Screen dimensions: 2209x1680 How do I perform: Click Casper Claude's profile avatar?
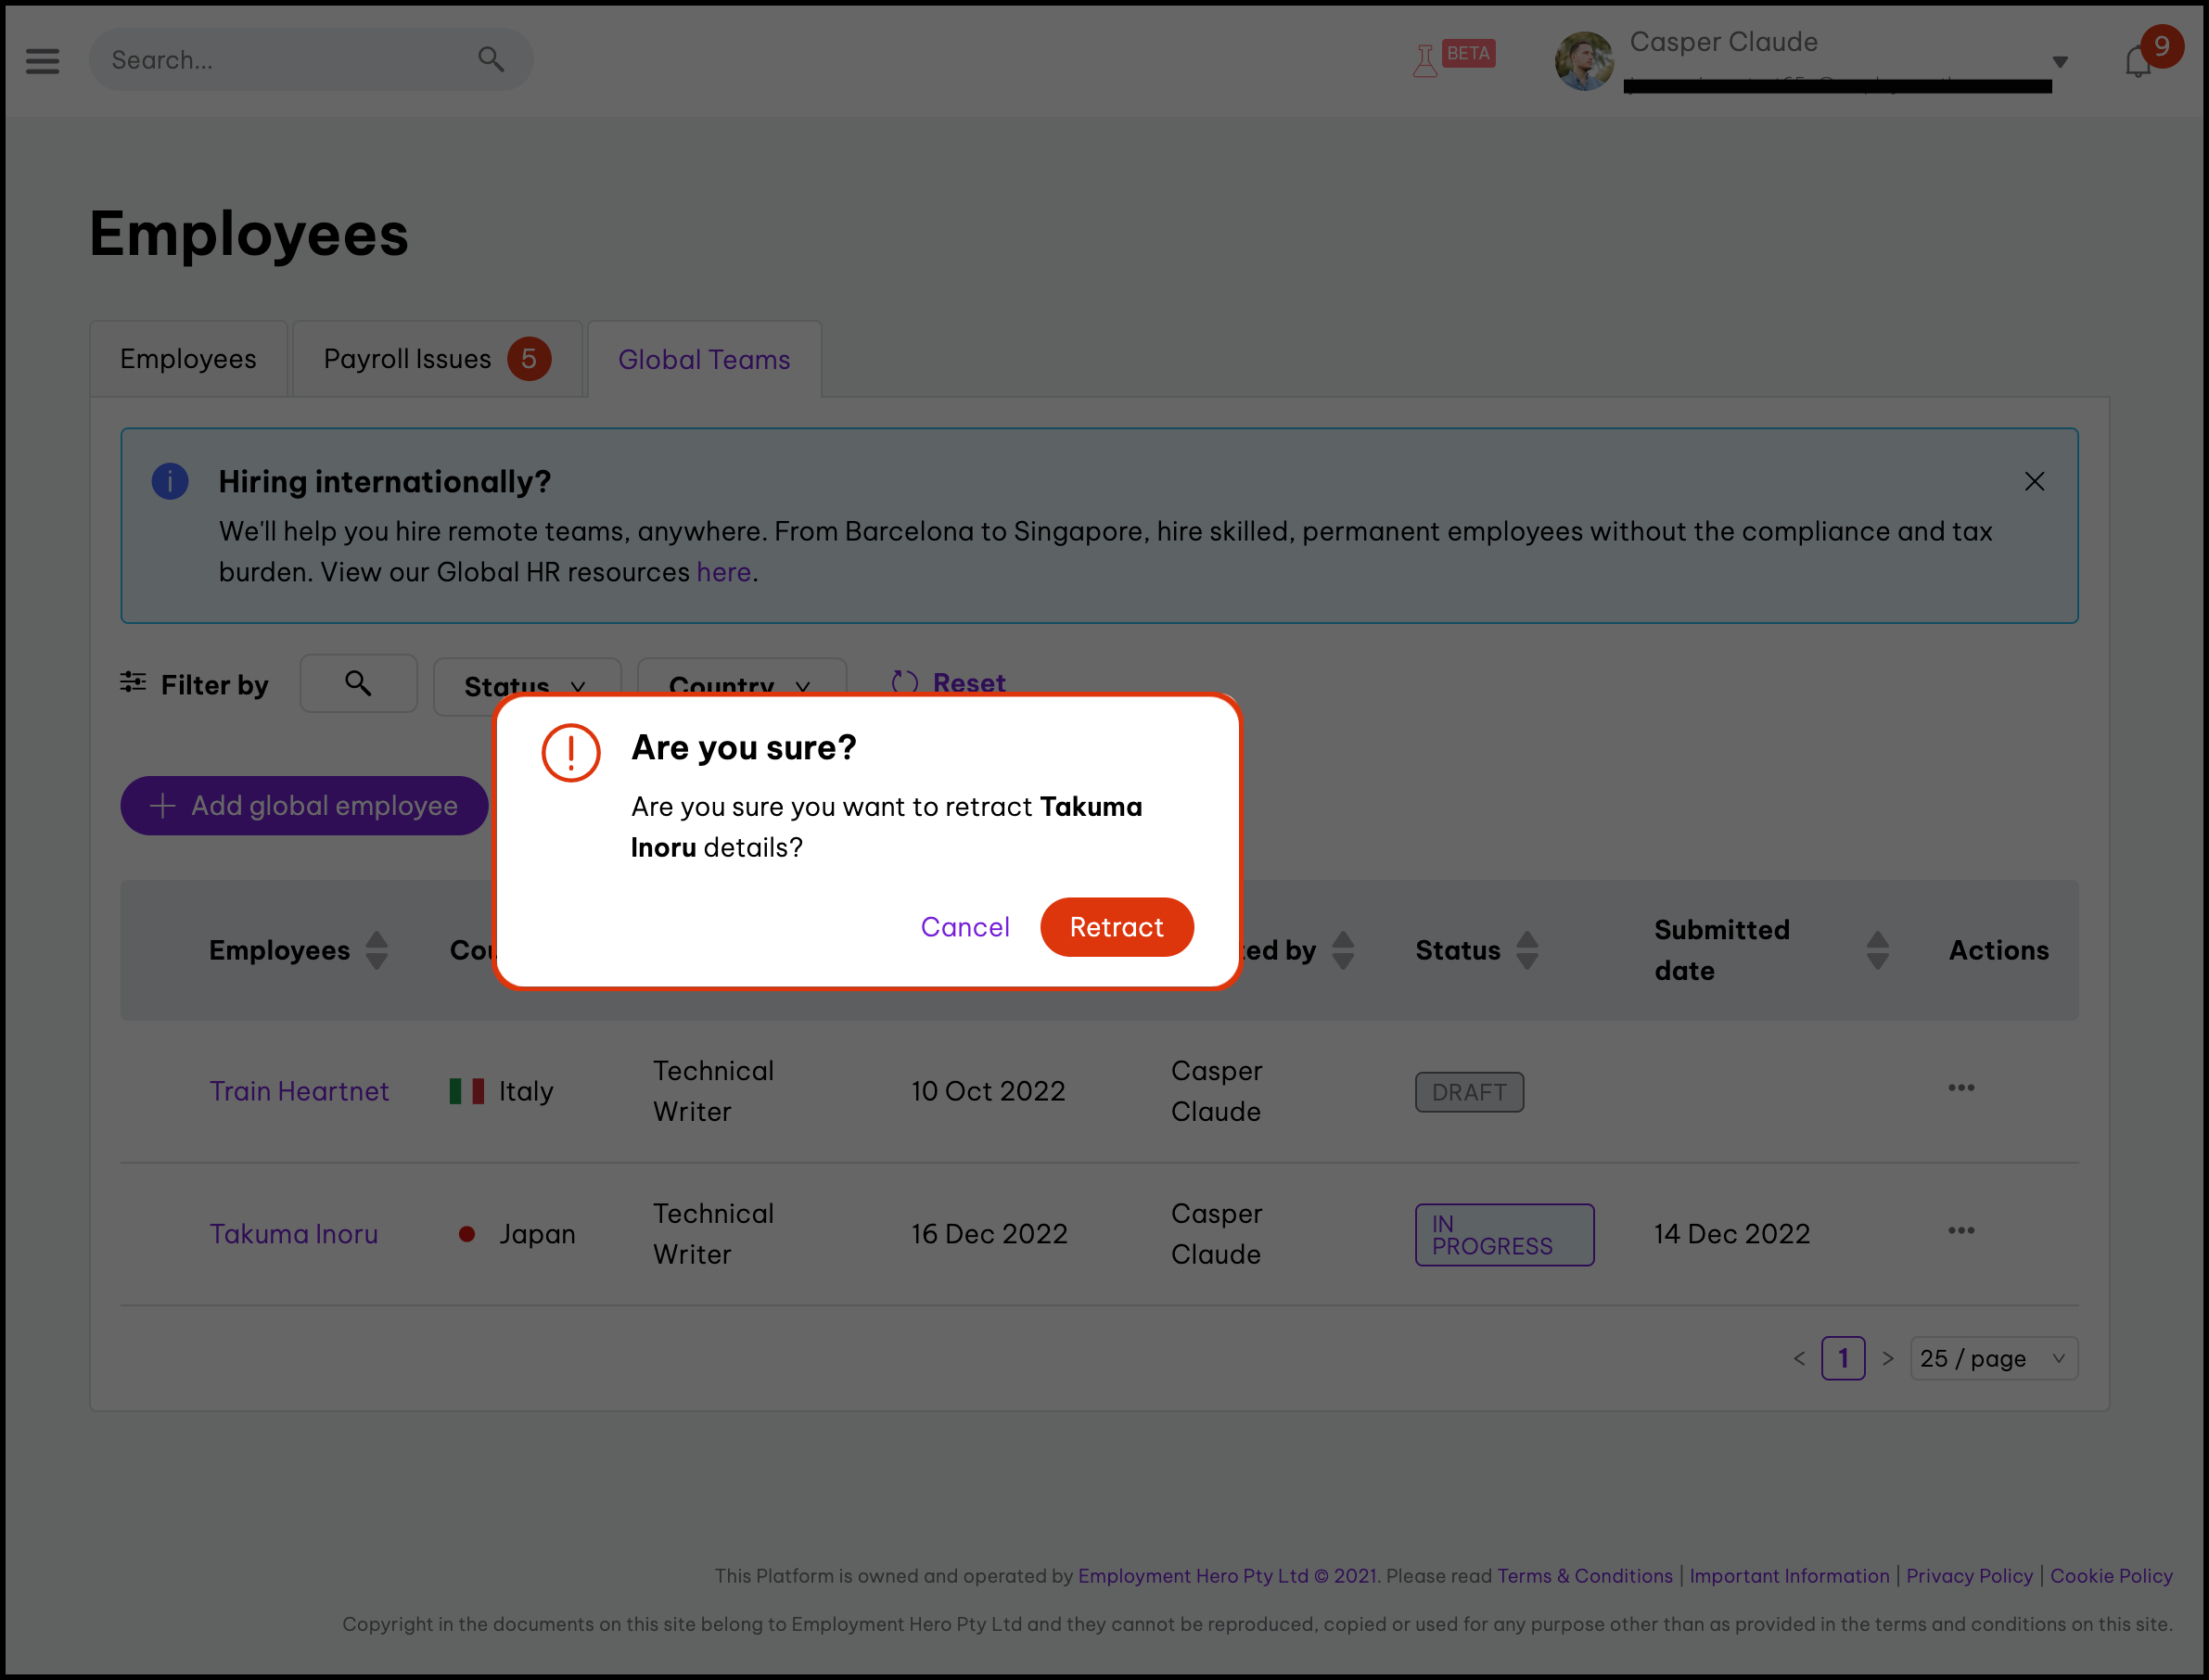[1584, 61]
